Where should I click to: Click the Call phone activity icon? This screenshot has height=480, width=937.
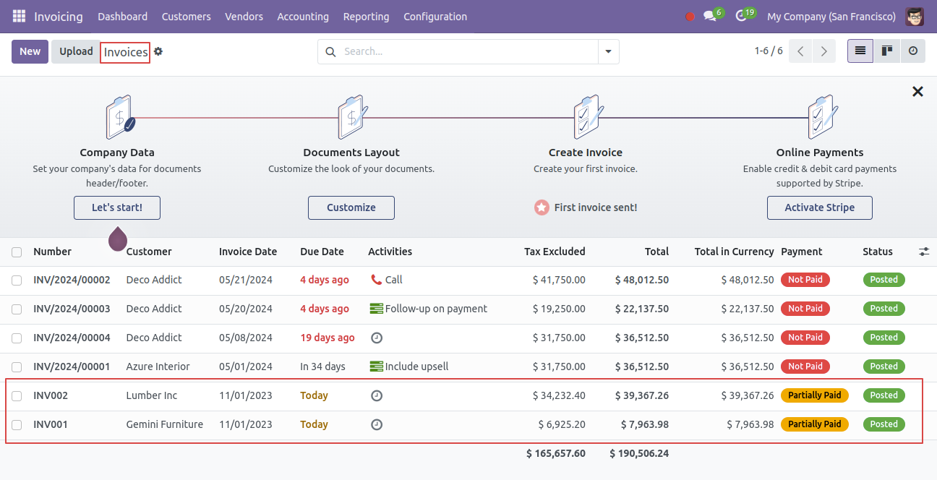pyautogui.click(x=376, y=280)
